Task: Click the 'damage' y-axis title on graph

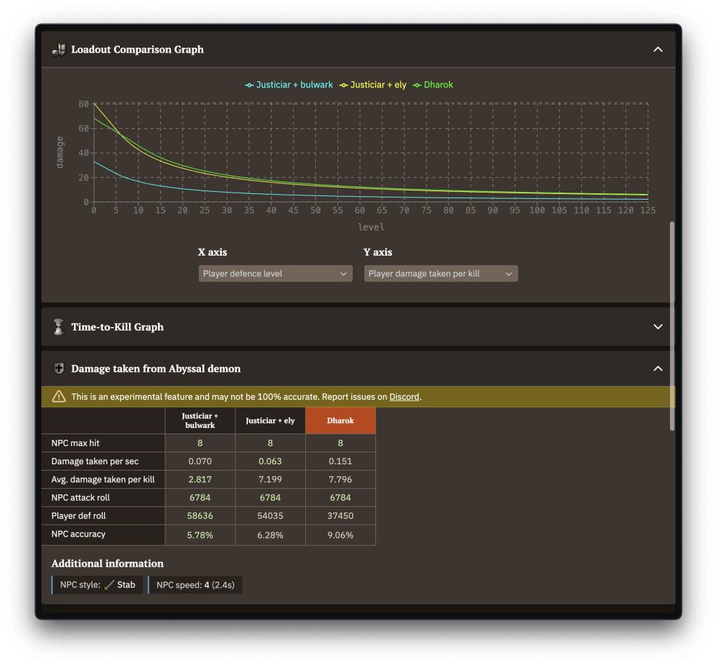Action: click(60, 153)
